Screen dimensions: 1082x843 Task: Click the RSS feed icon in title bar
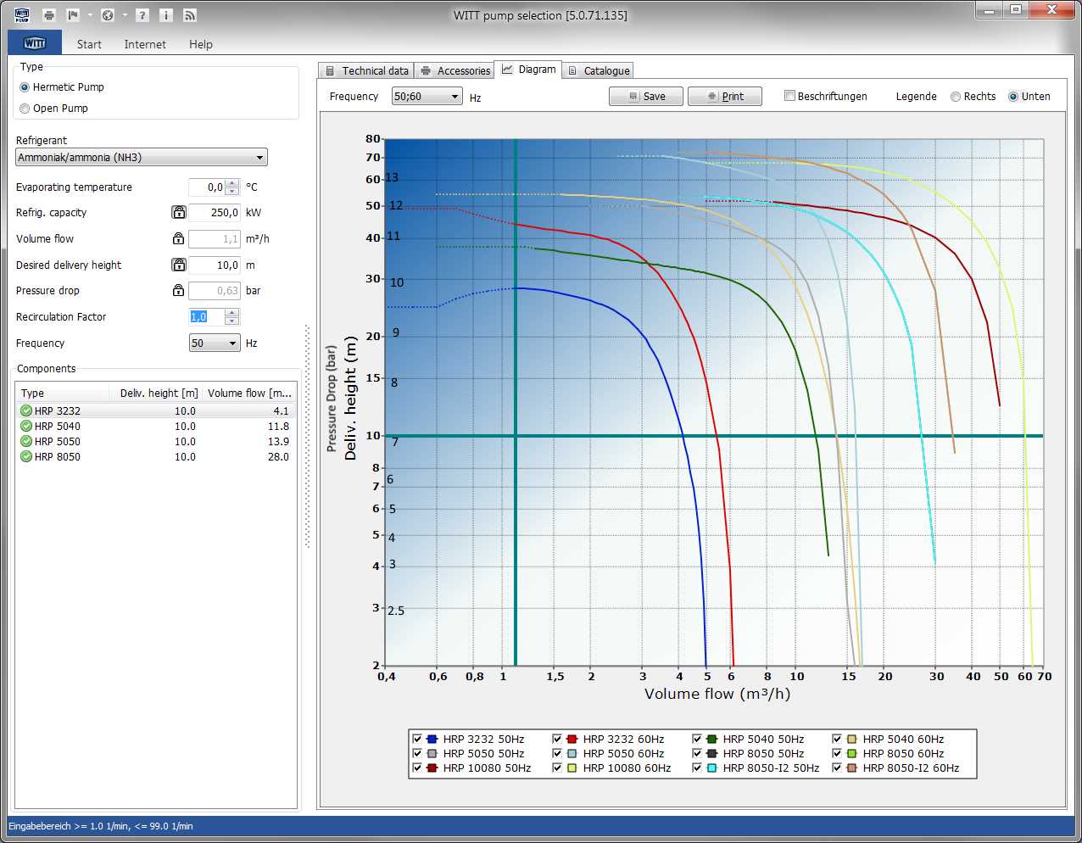click(190, 15)
